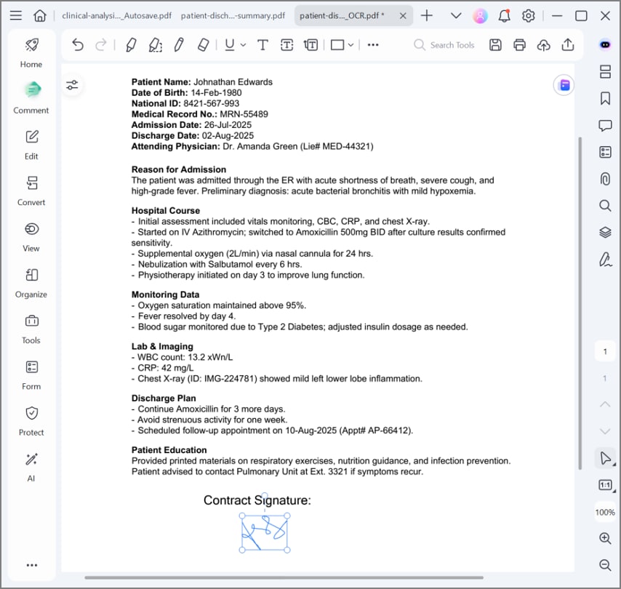The image size is (621, 589).
Task: Click the page number input field
Action: (605, 350)
